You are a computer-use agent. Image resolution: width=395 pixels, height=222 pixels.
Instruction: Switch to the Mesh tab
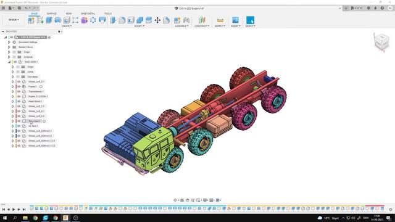(x=69, y=14)
